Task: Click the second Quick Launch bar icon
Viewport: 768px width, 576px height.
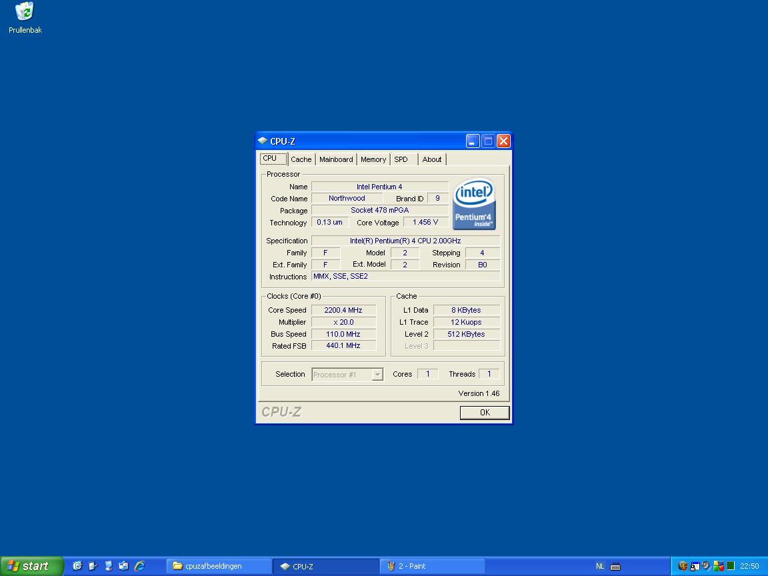Action: (93, 566)
